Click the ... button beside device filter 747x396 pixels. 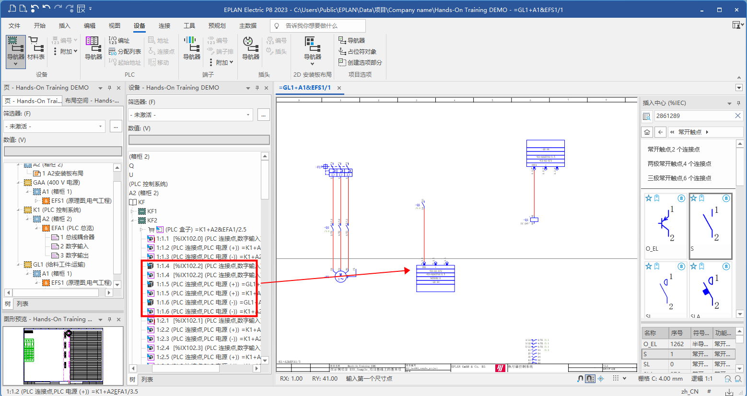(264, 115)
